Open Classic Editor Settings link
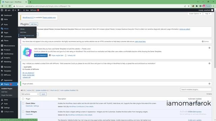 pyautogui.click(x=36, y=106)
